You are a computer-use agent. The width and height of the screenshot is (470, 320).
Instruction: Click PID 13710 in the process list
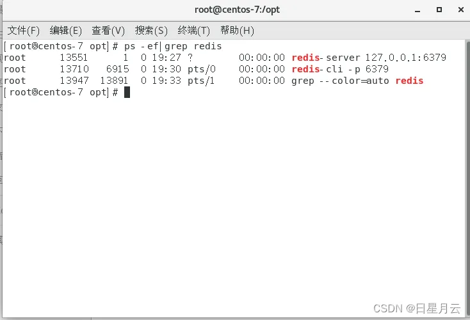[74, 69]
